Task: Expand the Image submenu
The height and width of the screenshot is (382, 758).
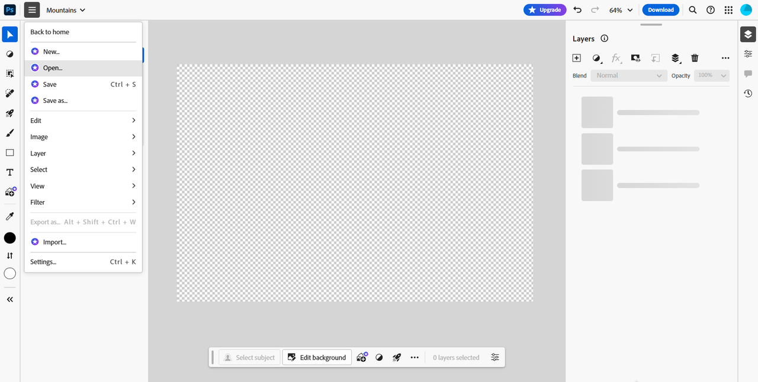Action: [x=83, y=137]
